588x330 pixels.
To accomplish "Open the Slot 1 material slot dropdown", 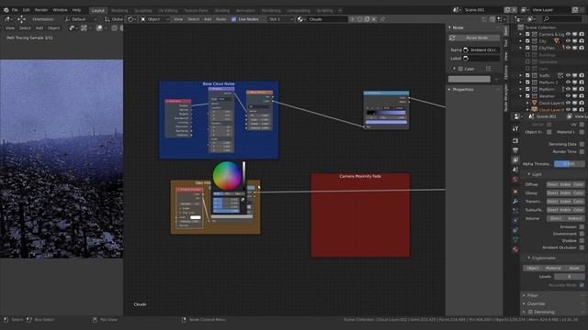I will tap(280, 19).
